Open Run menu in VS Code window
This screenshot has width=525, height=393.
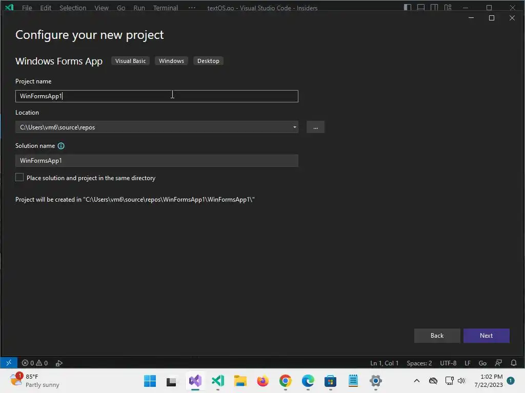[x=139, y=8]
